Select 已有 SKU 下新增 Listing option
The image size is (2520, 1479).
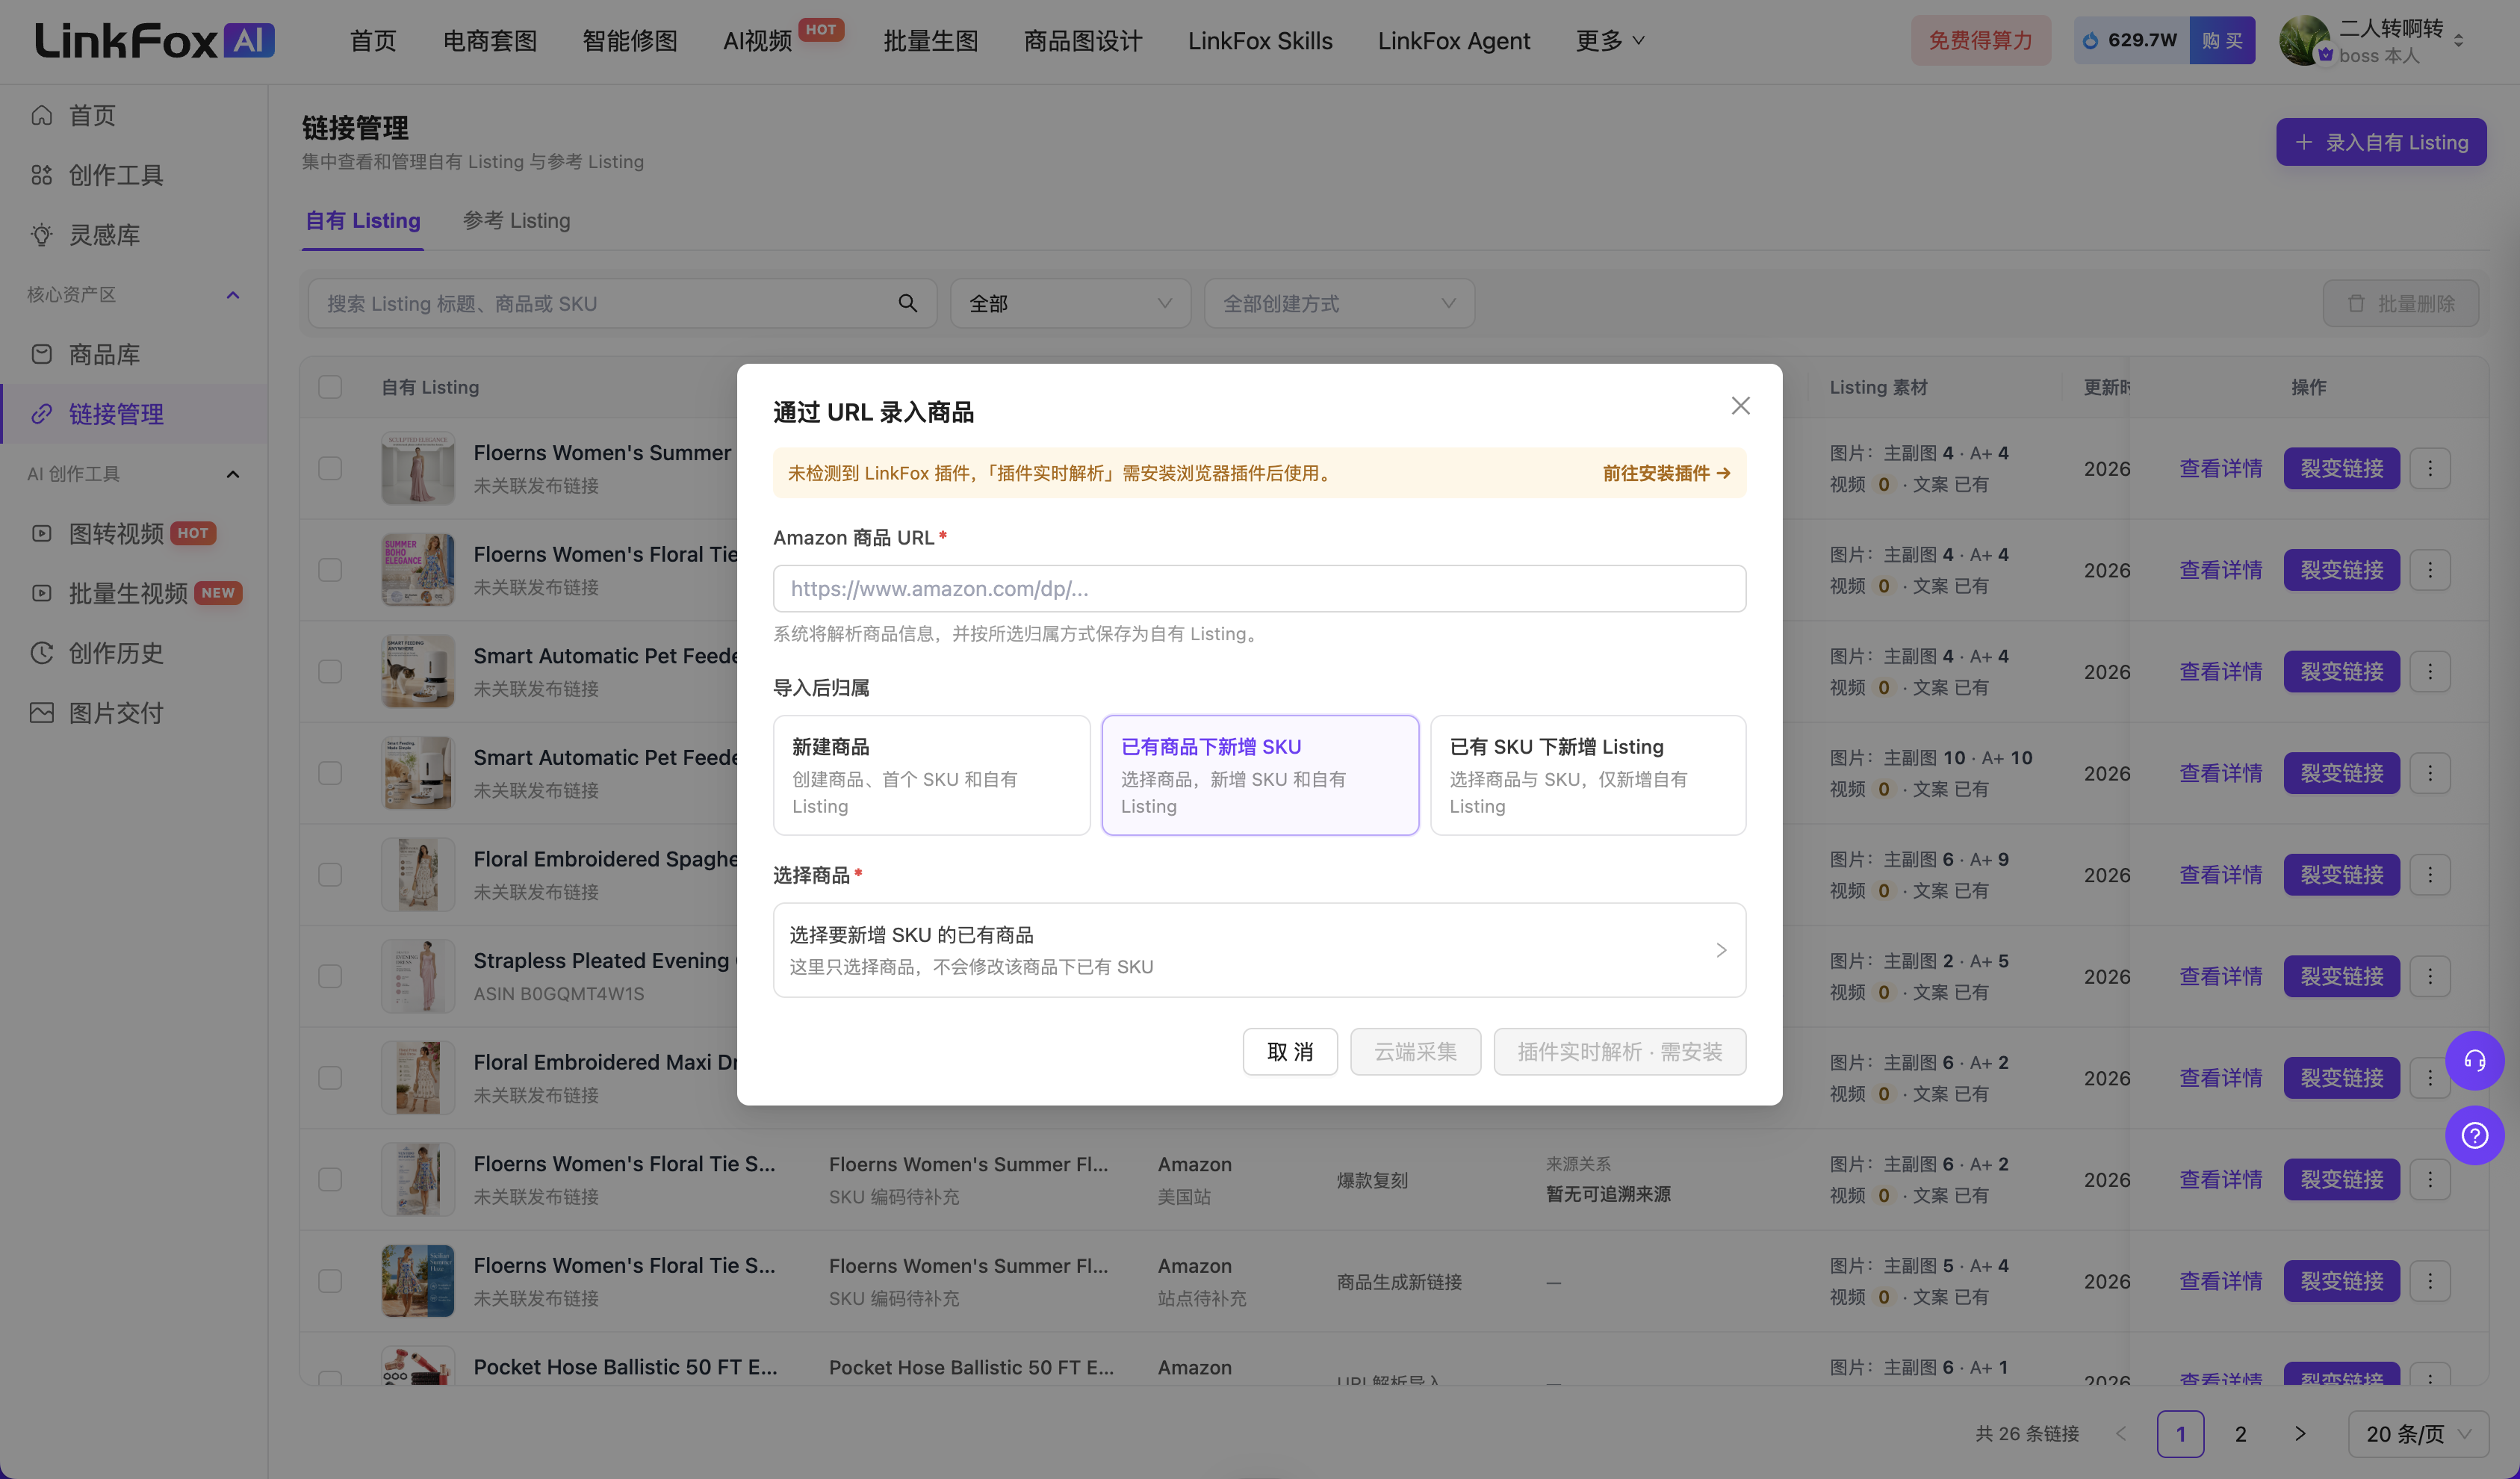[x=1588, y=775]
